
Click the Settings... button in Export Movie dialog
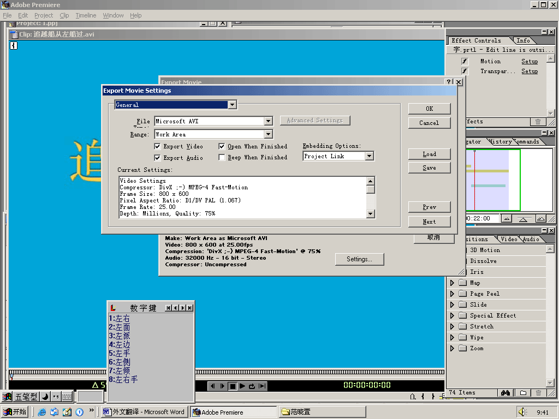coord(359,259)
